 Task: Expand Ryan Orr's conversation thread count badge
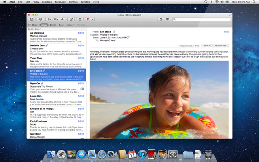82,89
